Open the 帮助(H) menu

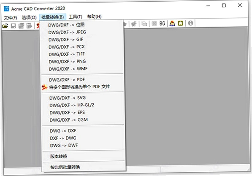click(x=94, y=16)
